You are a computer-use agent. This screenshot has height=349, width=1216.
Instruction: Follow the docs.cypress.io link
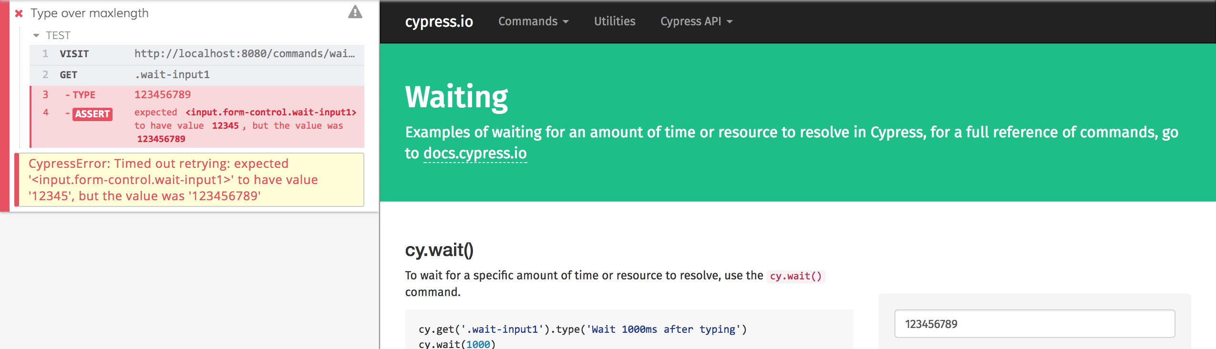(x=475, y=153)
